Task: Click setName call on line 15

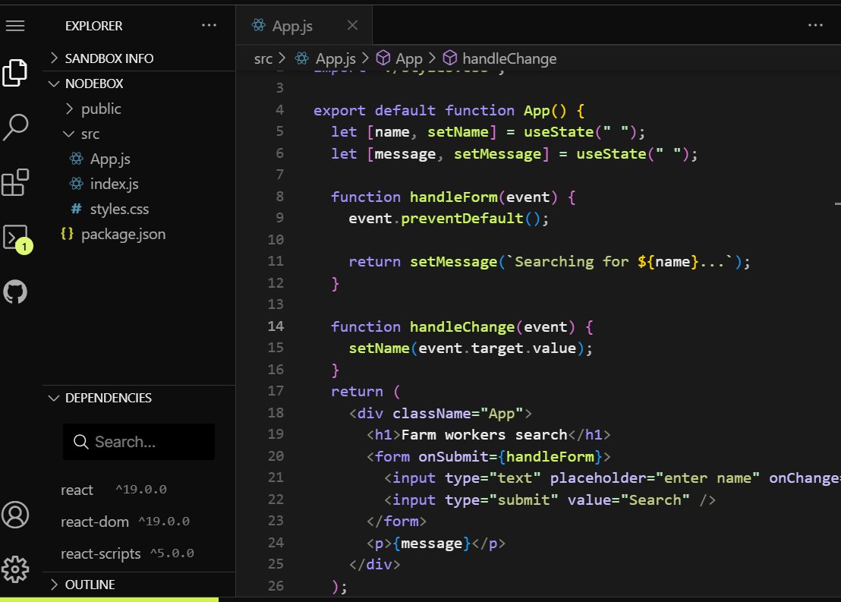Action: [x=380, y=348]
